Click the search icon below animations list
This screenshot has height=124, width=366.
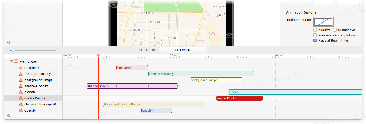pyautogui.click(x=9, y=116)
